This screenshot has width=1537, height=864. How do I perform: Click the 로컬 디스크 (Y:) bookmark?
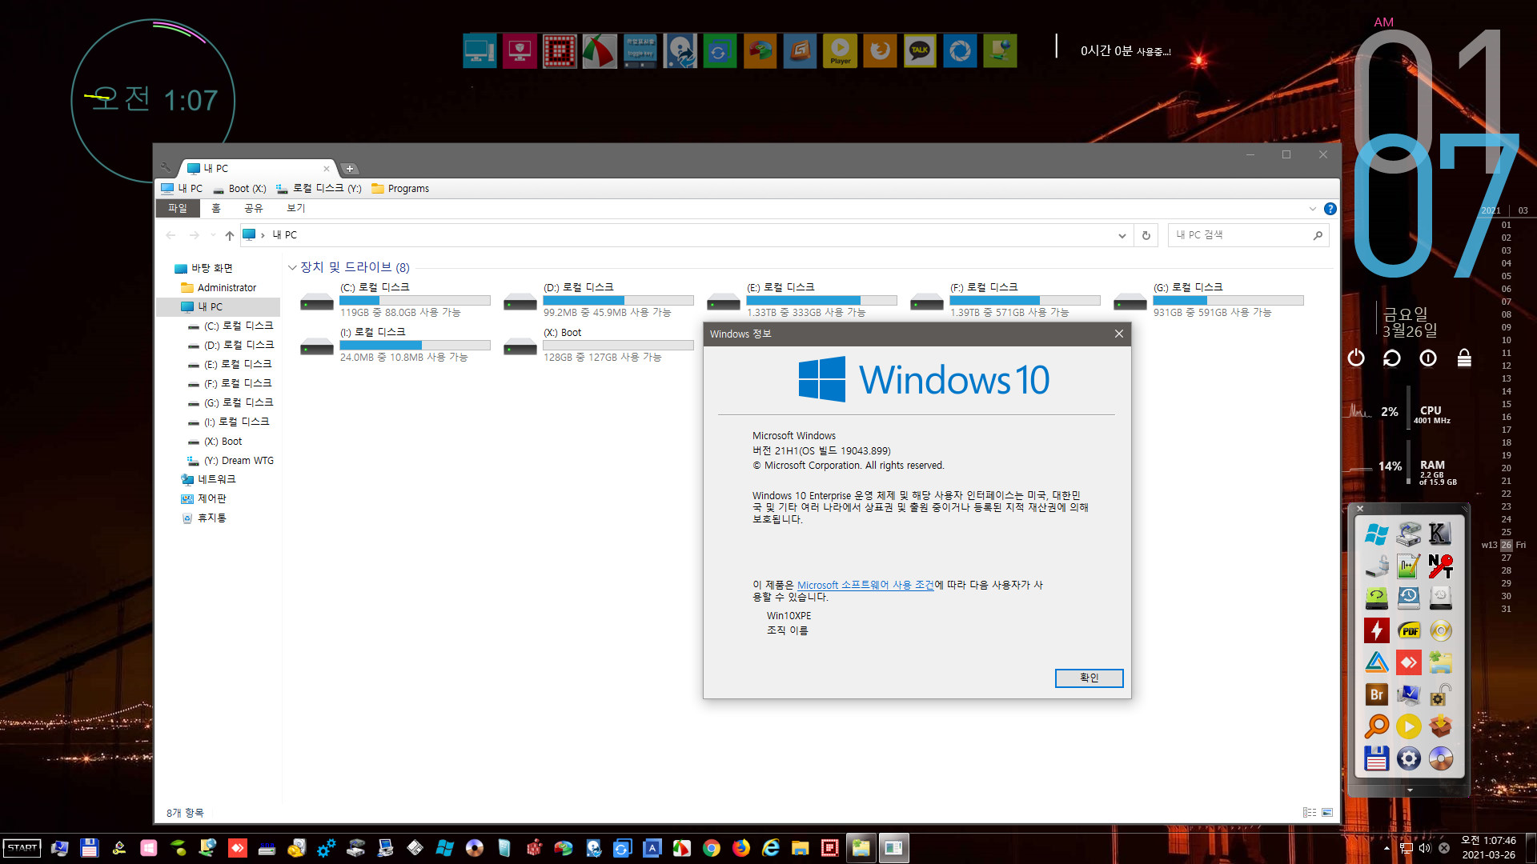pos(319,189)
